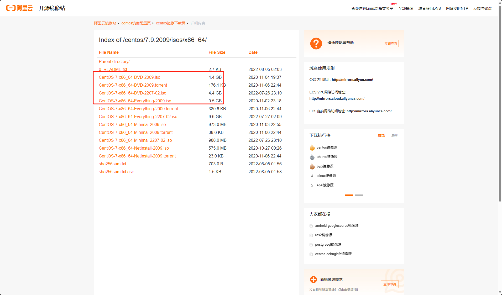The height and width of the screenshot is (295, 502).
Task: Click the orange plus icon for new mirror requests
Action: click(x=313, y=280)
